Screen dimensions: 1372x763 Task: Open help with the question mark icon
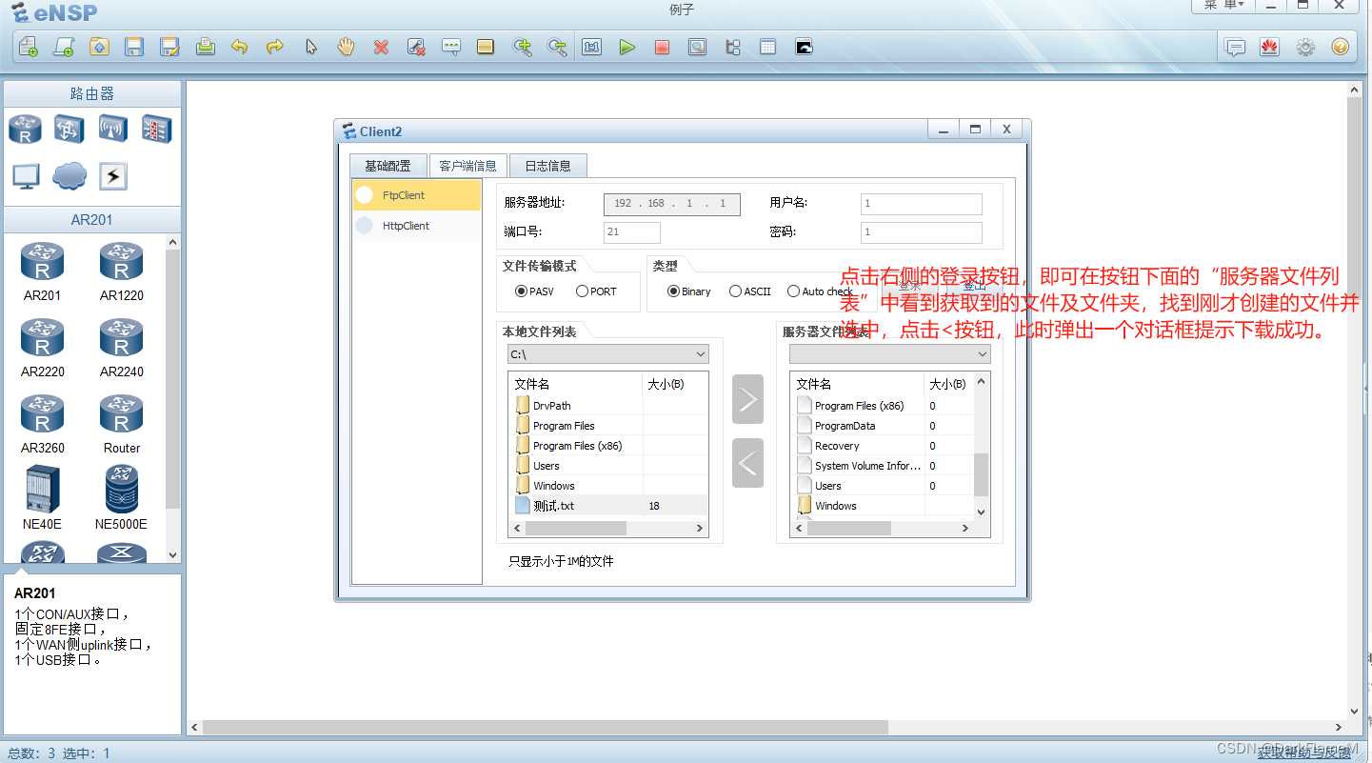pos(1340,47)
